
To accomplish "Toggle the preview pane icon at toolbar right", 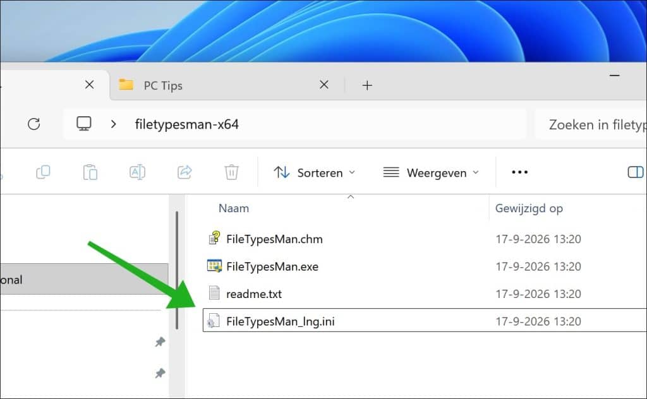I will 636,172.
